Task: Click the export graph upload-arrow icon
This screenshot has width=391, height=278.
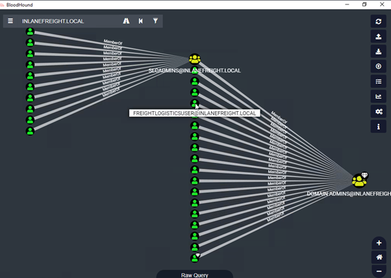Action: coord(379,36)
